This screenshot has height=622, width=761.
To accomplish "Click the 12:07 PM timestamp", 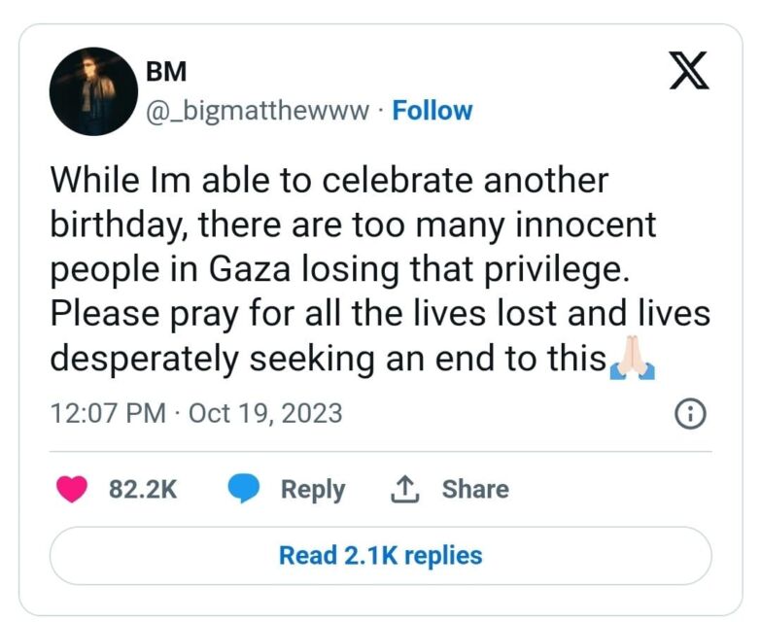I will (108, 413).
